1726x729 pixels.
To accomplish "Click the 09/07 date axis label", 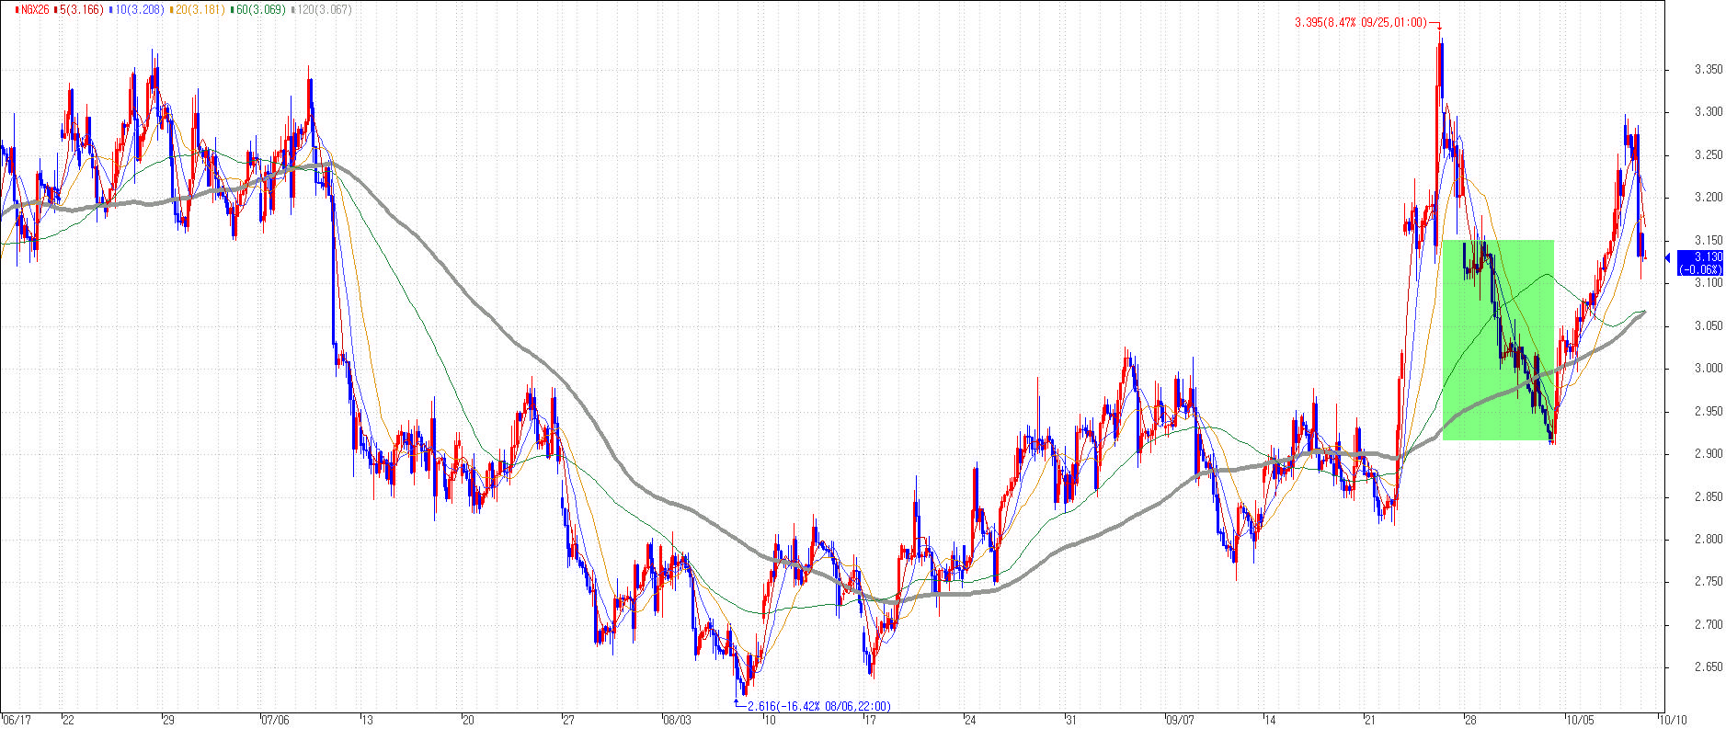I will (1180, 720).
